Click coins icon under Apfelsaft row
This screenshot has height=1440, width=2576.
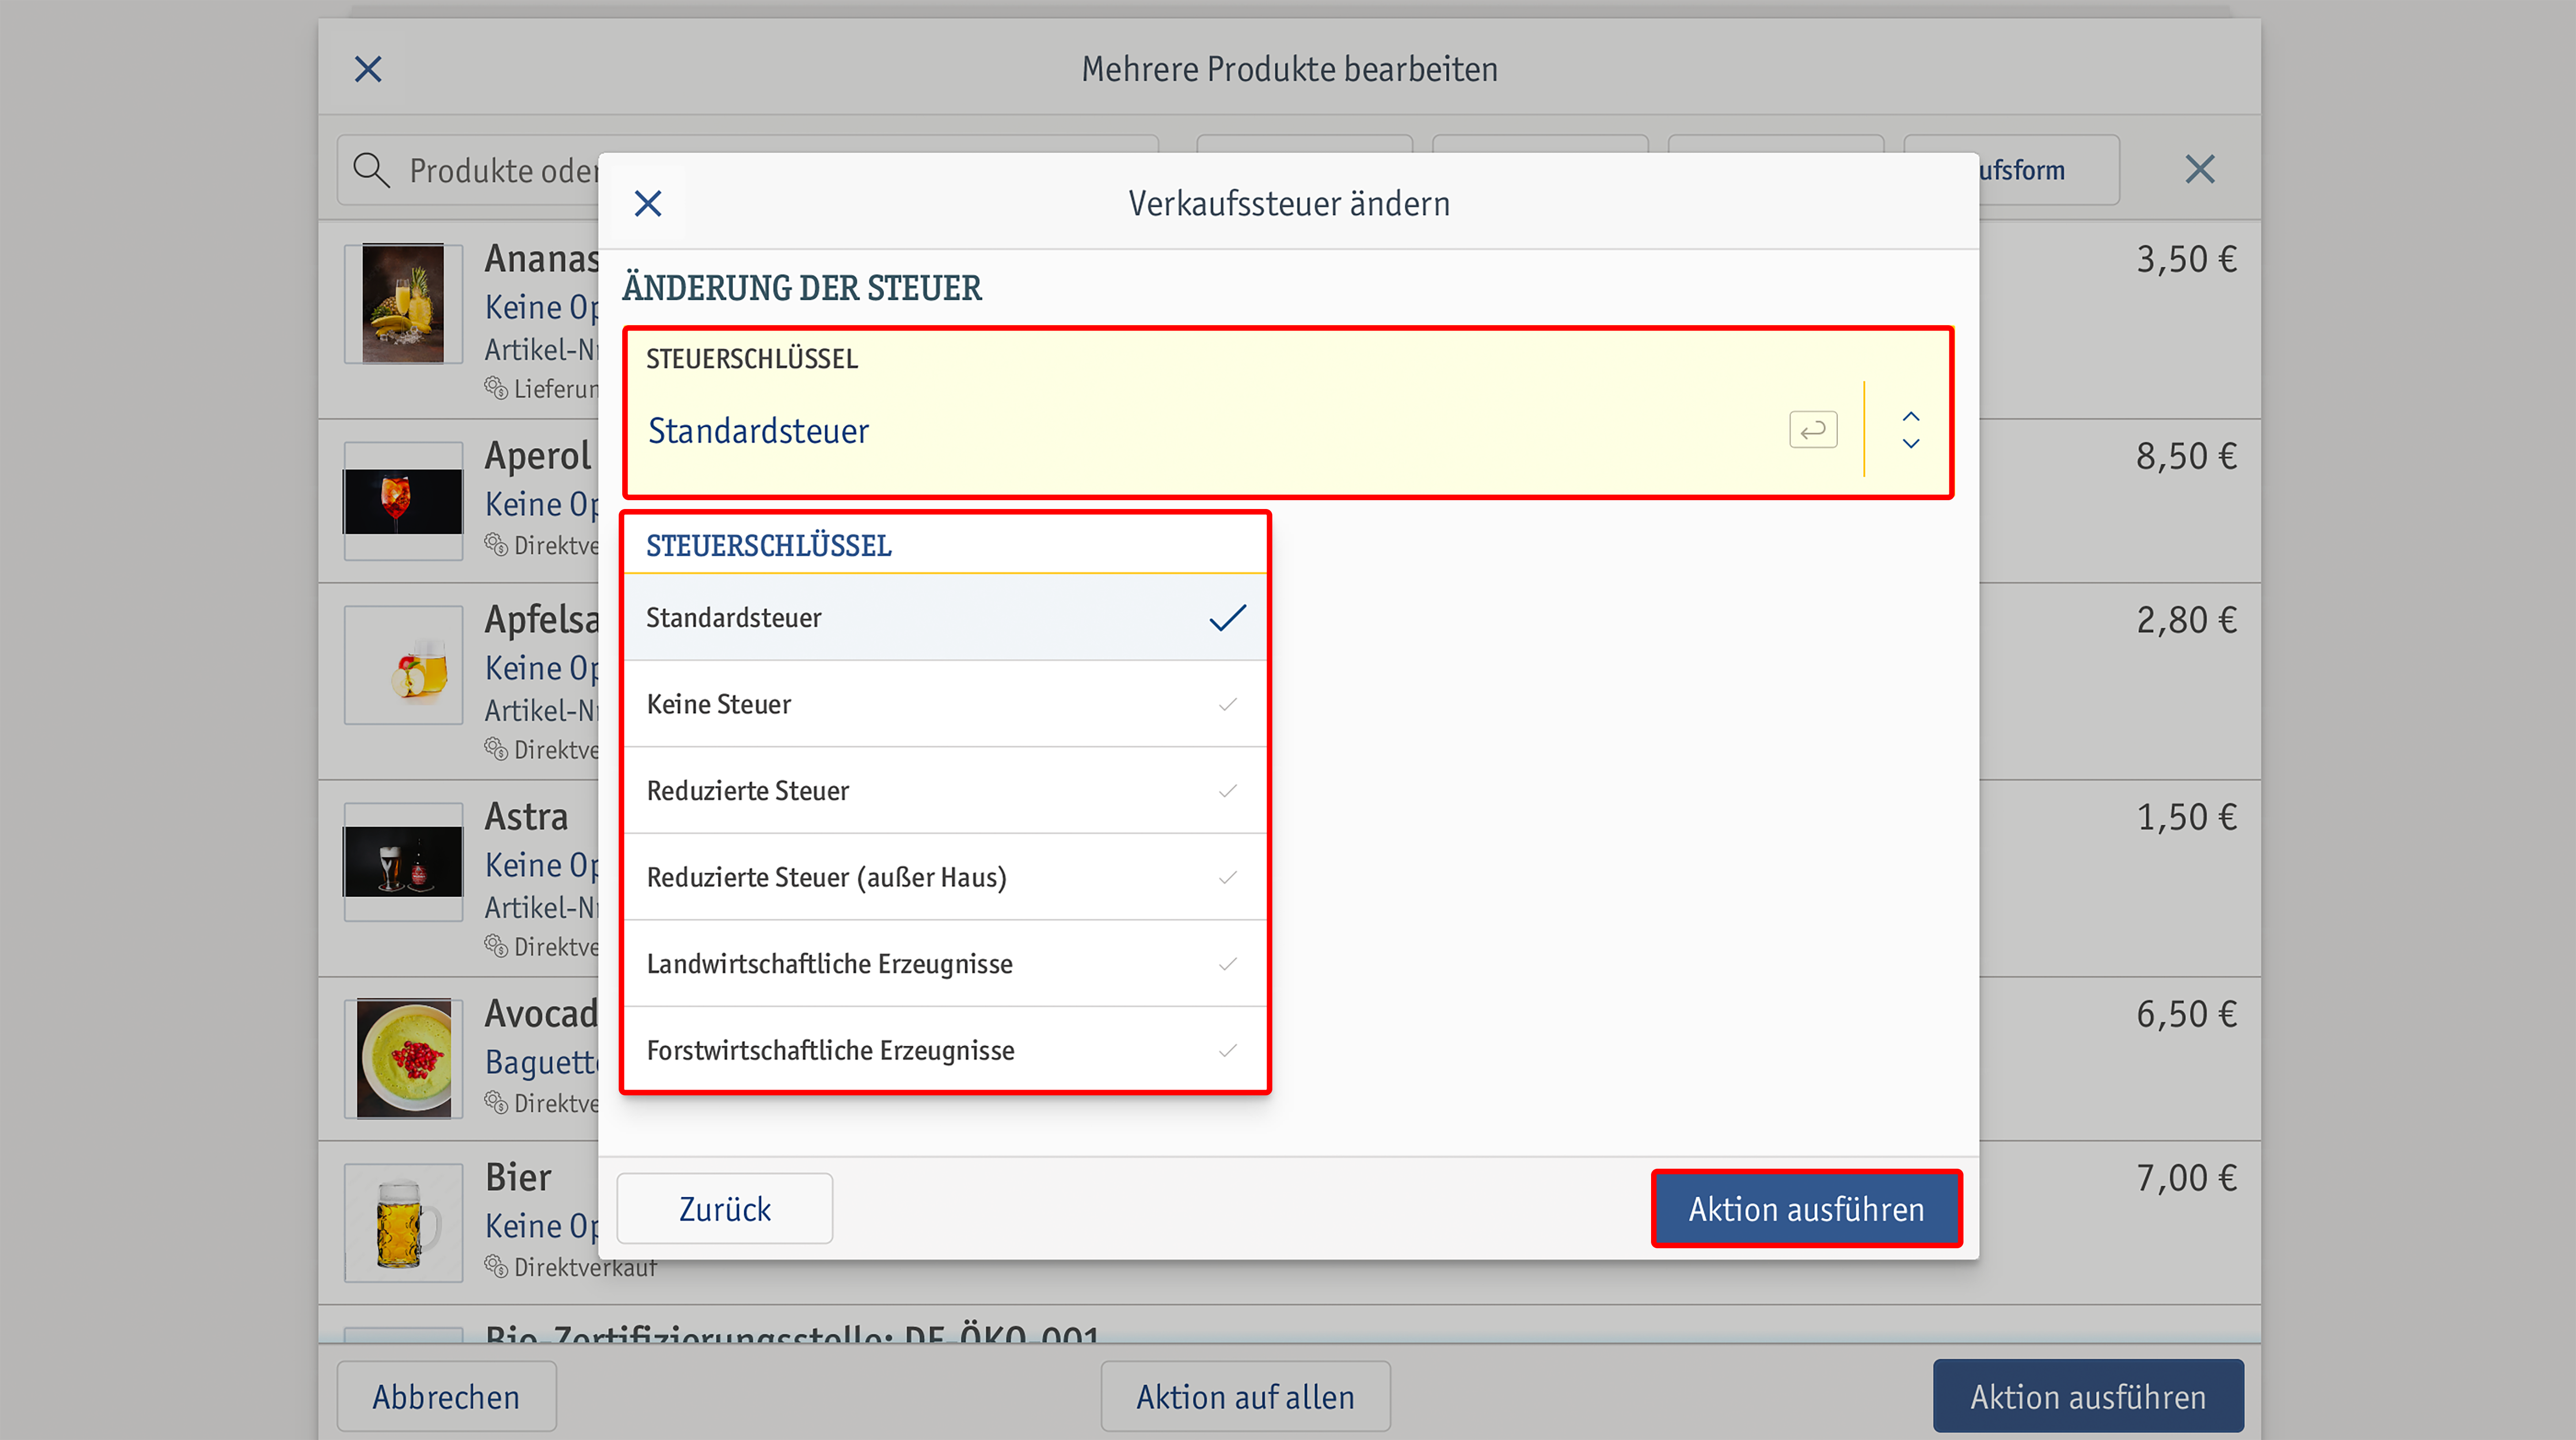[x=496, y=748]
